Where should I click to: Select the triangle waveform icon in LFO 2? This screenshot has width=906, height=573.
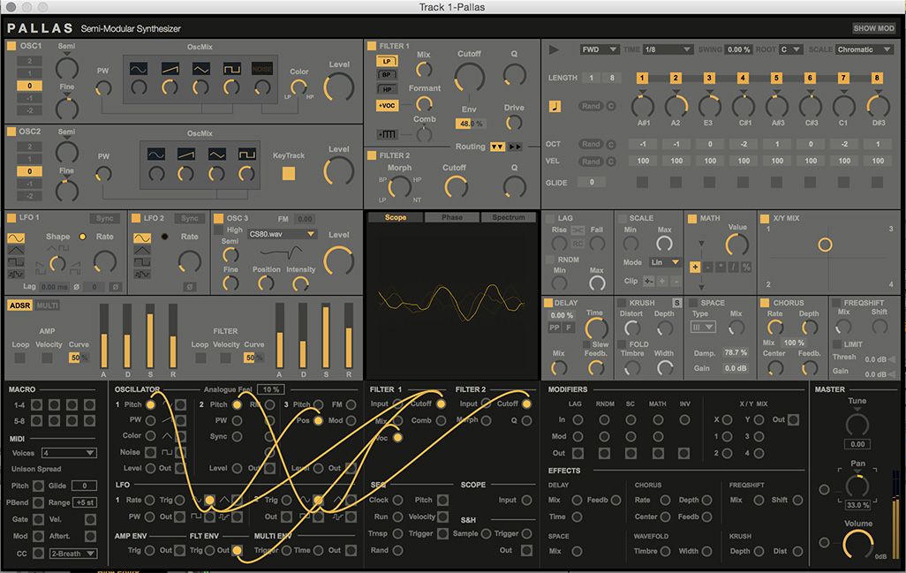click(x=142, y=252)
